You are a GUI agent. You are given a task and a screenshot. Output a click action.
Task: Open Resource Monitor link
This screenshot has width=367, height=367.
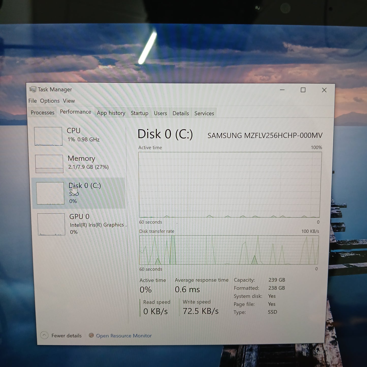click(124, 336)
